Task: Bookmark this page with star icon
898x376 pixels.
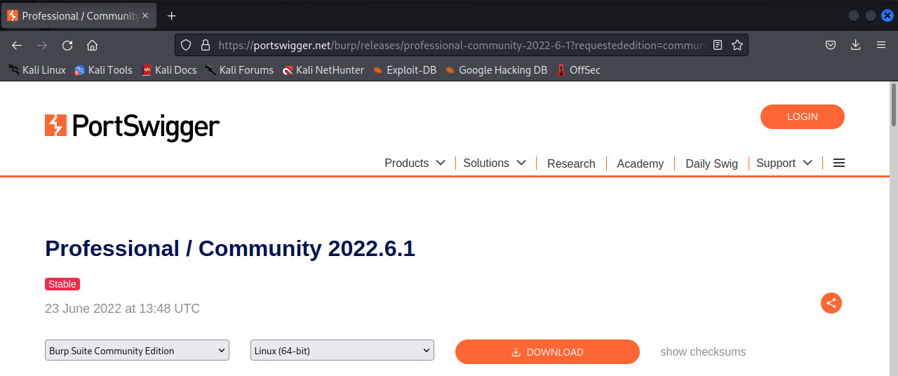Action: (x=737, y=45)
